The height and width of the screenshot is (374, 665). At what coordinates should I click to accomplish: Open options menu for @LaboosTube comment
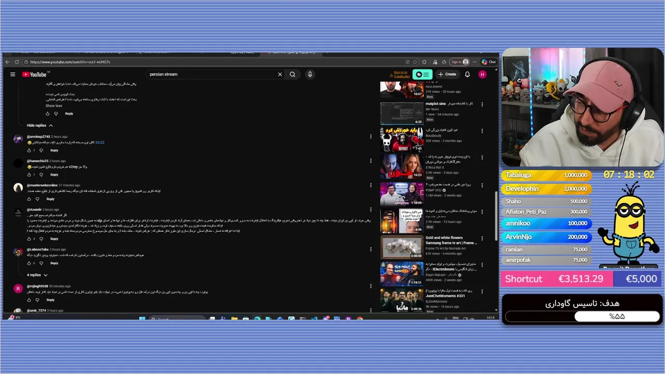click(x=371, y=250)
